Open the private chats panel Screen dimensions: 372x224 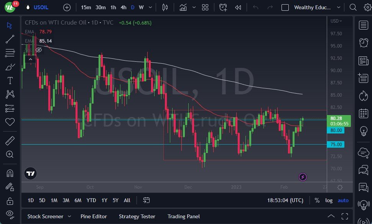pos(364,170)
